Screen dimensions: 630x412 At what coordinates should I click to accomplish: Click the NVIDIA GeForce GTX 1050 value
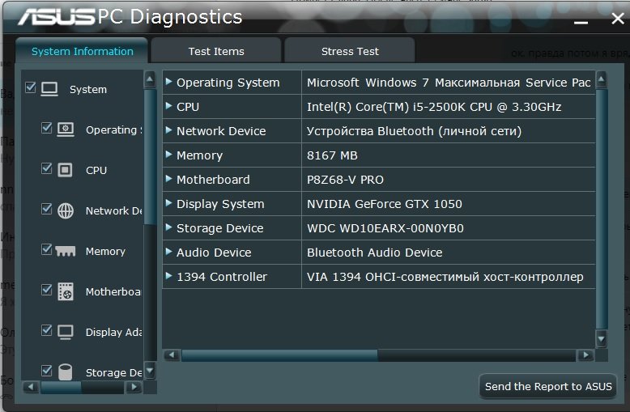point(384,204)
